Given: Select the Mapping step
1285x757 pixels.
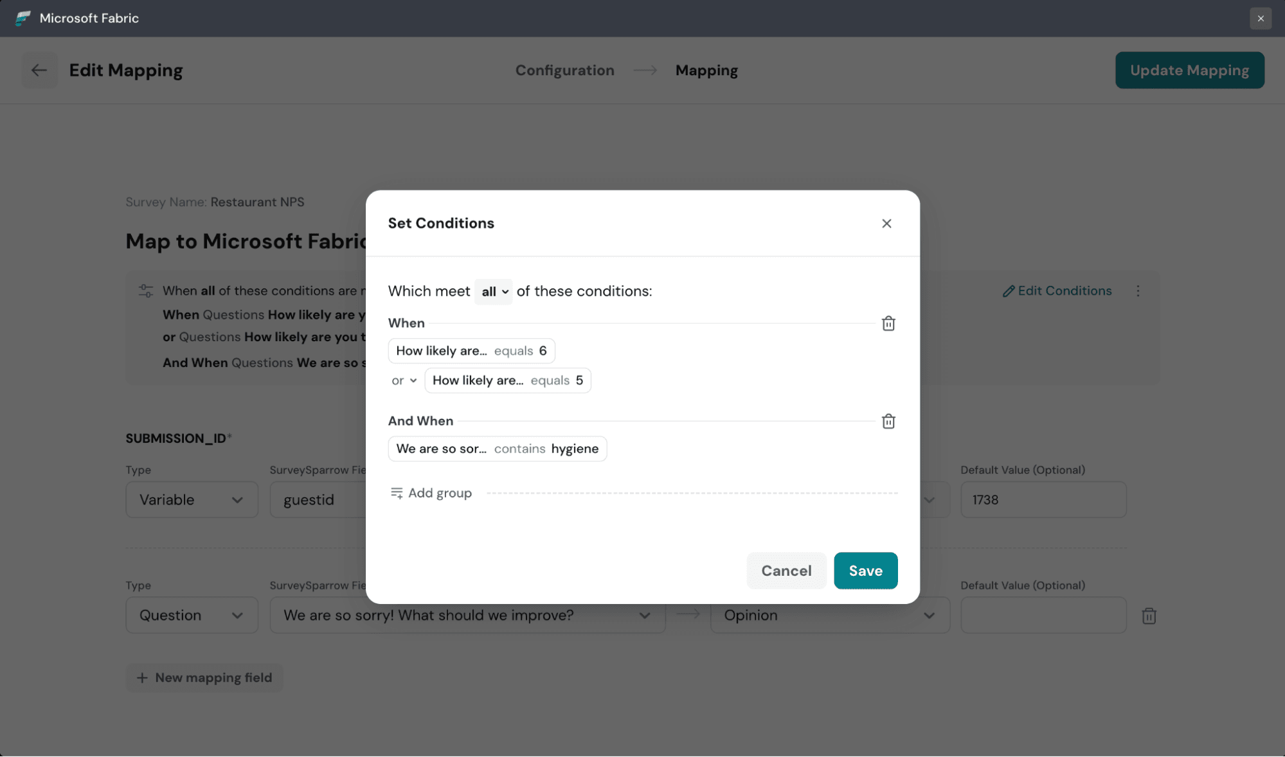Looking at the screenshot, I should point(706,70).
